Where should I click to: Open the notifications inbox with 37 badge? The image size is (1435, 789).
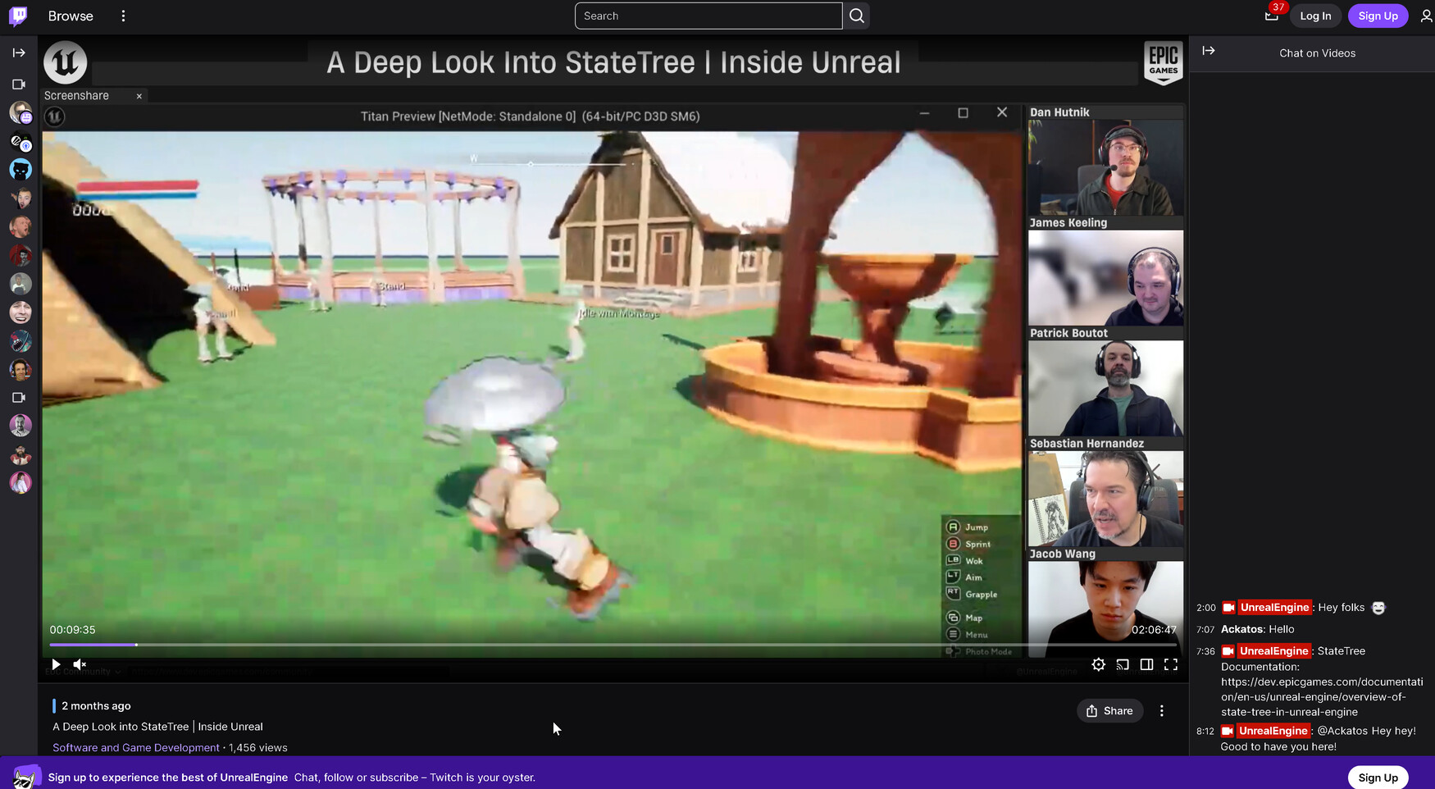tap(1271, 16)
